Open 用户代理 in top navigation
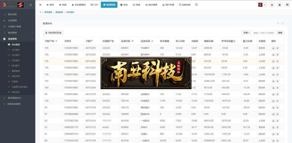This screenshot has height=143, width=292. pyautogui.click(x=168, y=5)
